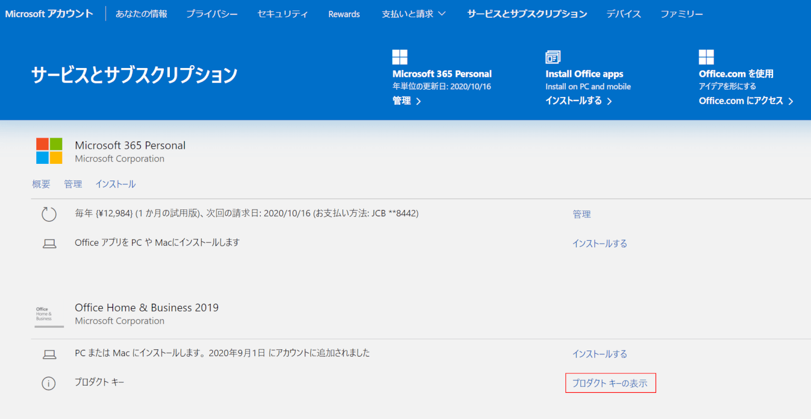The width and height of the screenshot is (811, 419).
Task: Click プロダクト キーの表示 link
Action: [610, 383]
